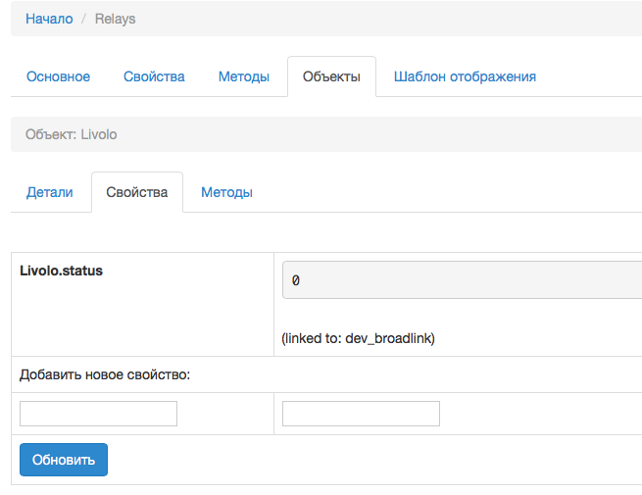Click the linked to dev_broadlink note
The width and height of the screenshot is (642, 495).
[x=358, y=338]
